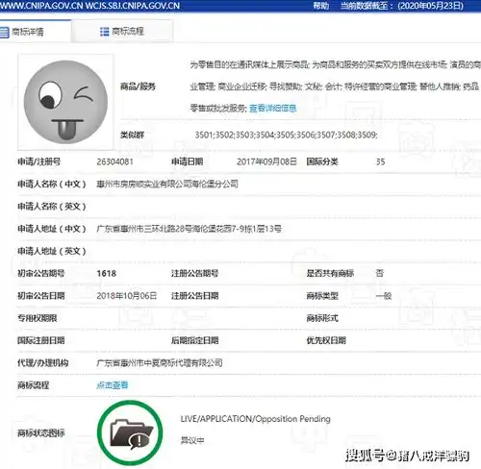Click 查看详细信息 link for goods/services
Image resolution: width=481 pixels, height=469 pixels.
click(x=273, y=109)
